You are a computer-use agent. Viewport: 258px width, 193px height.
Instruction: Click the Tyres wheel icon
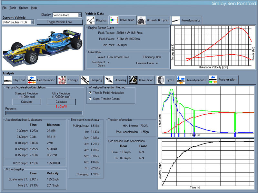coord(161,80)
